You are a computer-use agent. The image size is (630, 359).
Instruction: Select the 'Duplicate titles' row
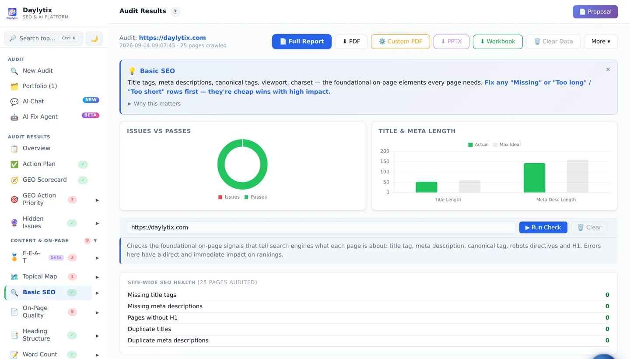point(368,329)
